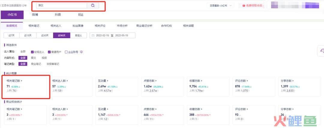Filter 内容形式 by 视频
324x128 pixels.
pyautogui.click(x=44, y=58)
